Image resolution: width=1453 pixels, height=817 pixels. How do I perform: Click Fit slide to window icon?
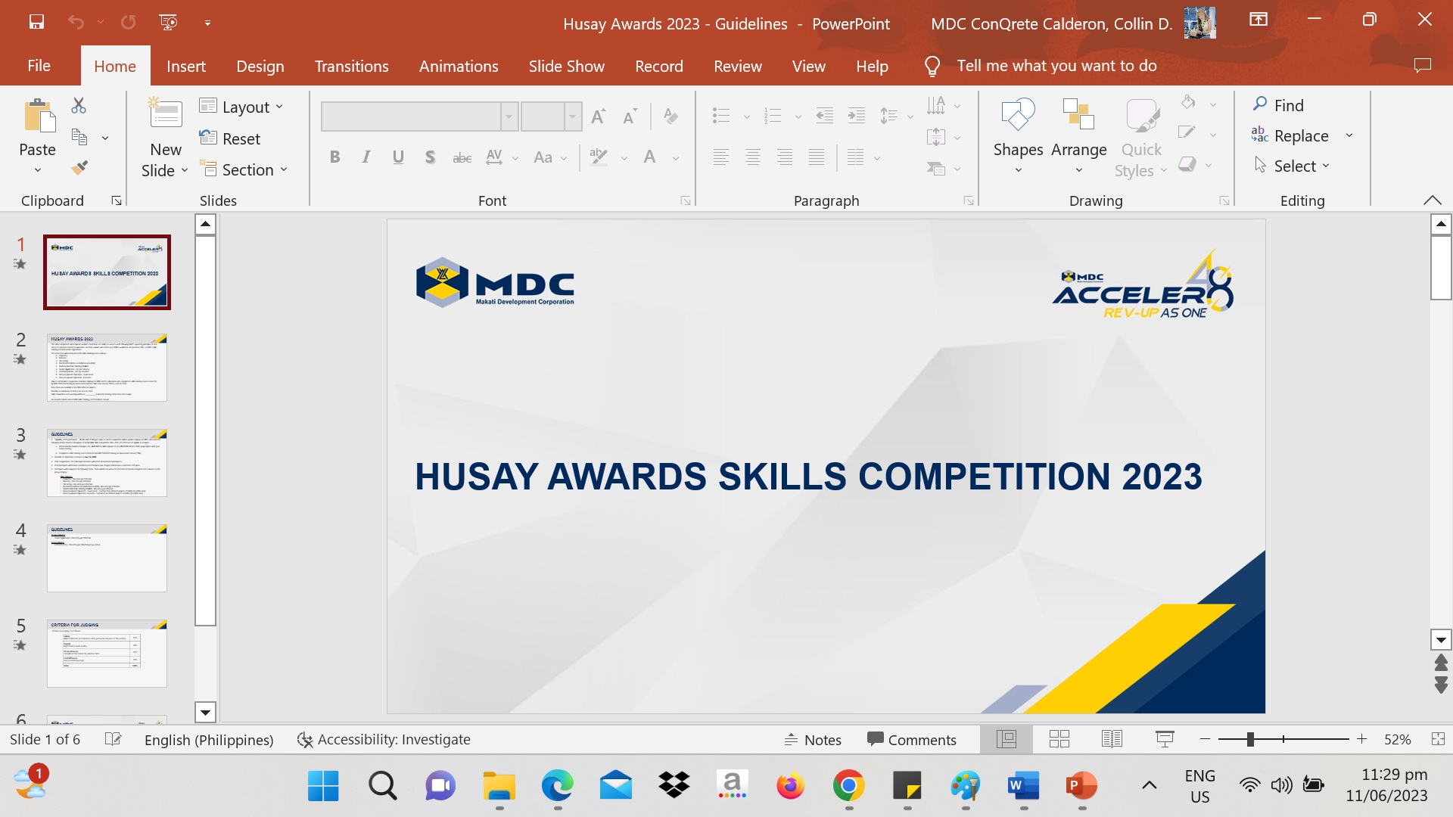[1438, 739]
